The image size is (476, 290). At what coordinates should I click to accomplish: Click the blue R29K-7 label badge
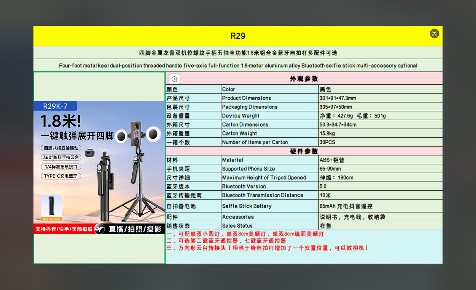coord(55,106)
